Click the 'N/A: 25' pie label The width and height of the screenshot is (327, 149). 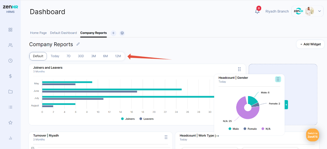coord(227,121)
